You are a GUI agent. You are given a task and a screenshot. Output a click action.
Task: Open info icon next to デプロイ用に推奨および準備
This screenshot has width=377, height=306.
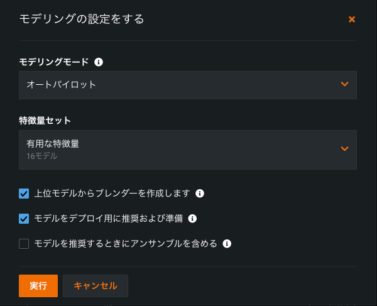point(192,219)
